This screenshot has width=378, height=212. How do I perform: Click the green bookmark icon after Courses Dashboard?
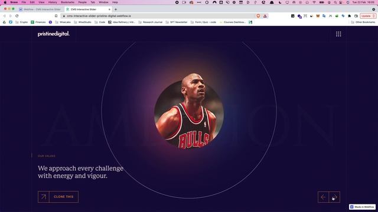click(x=250, y=22)
